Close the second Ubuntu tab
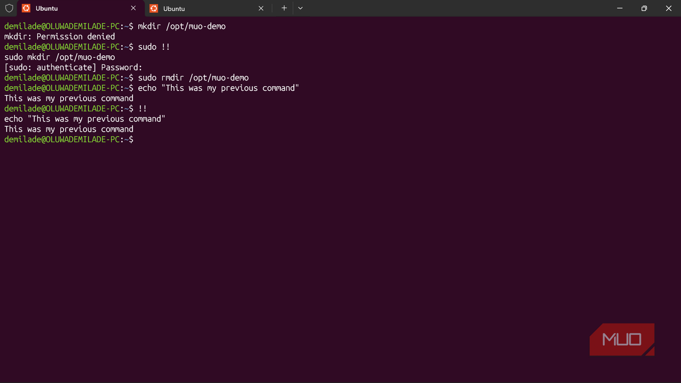The image size is (681, 383). (x=261, y=8)
